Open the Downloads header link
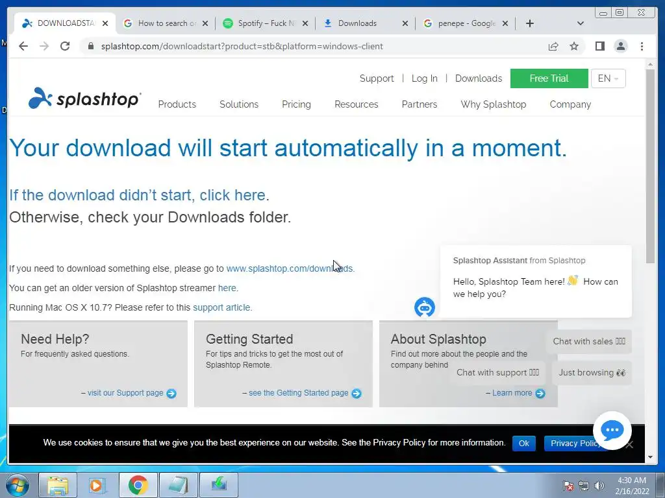665x498 pixels. coord(479,78)
